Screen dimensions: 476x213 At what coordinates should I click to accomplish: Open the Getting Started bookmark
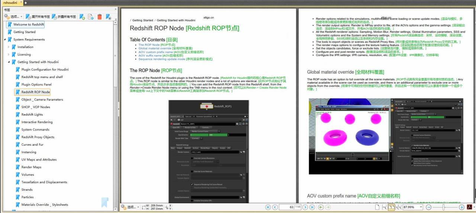coord(24,32)
